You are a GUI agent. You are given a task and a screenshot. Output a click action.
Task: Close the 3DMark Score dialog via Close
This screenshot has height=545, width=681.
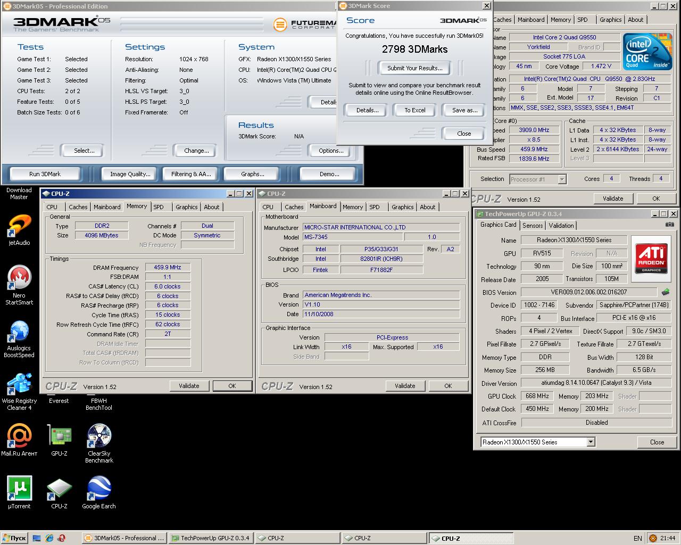click(464, 134)
